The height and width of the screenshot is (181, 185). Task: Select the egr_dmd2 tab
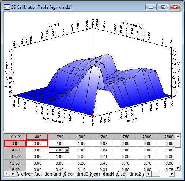130,174
